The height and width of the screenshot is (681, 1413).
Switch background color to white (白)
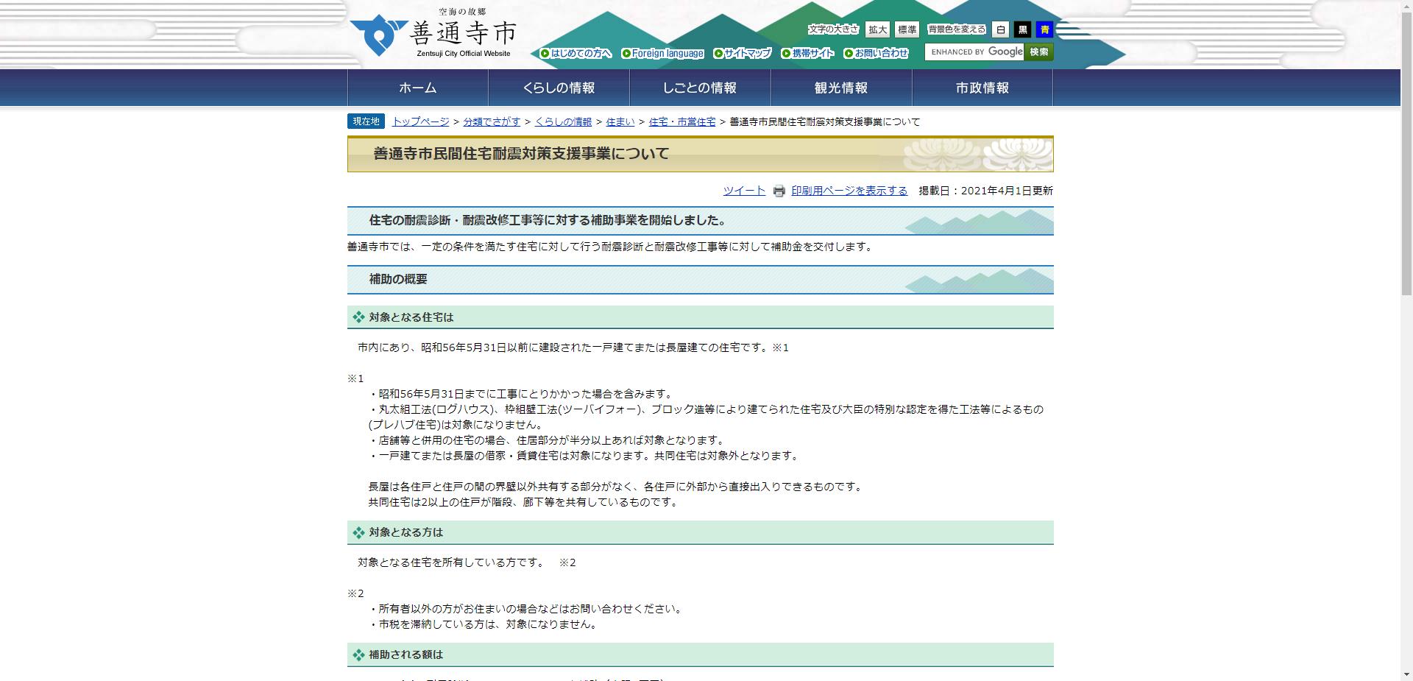(x=1000, y=29)
